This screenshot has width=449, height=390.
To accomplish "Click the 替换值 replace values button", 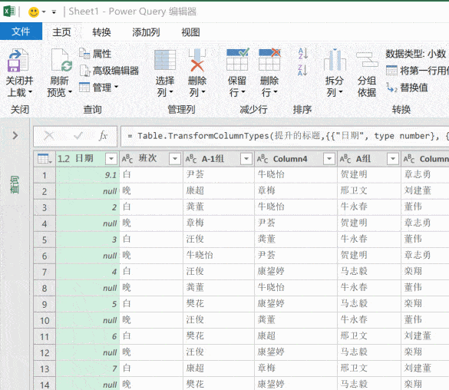I will click(x=407, y=87).
